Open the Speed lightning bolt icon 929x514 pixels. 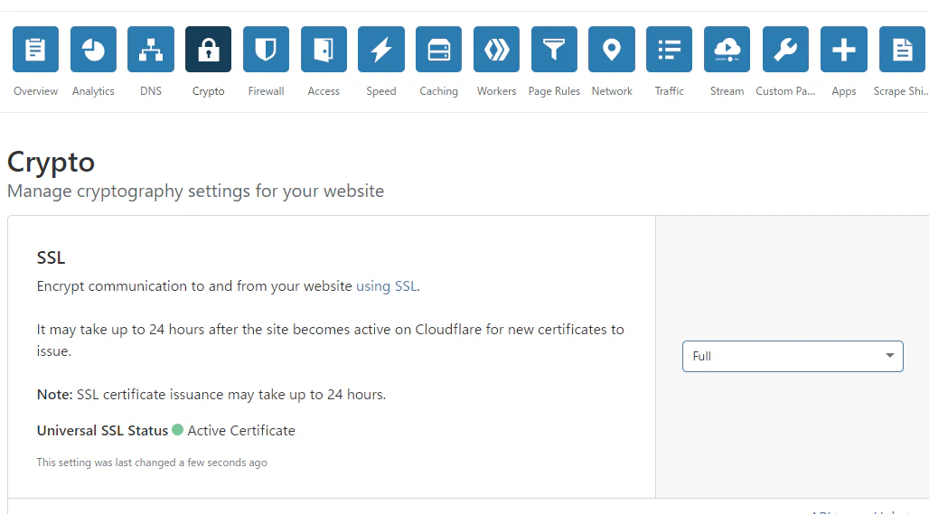coord(381,49)
